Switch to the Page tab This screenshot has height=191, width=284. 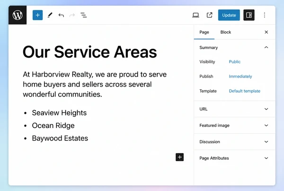pyautogui.click(x=204, y=32)
